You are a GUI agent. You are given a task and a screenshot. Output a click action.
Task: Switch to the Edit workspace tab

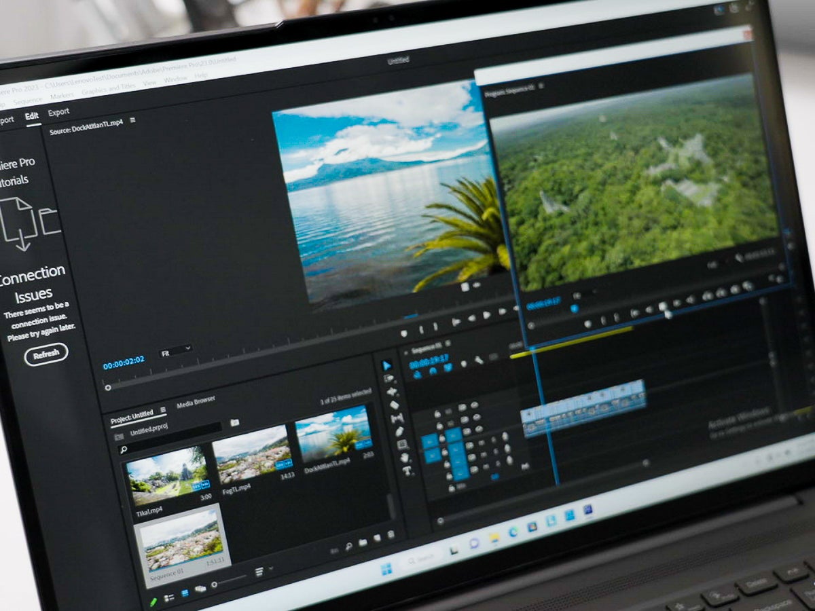[x=31, y=116]
